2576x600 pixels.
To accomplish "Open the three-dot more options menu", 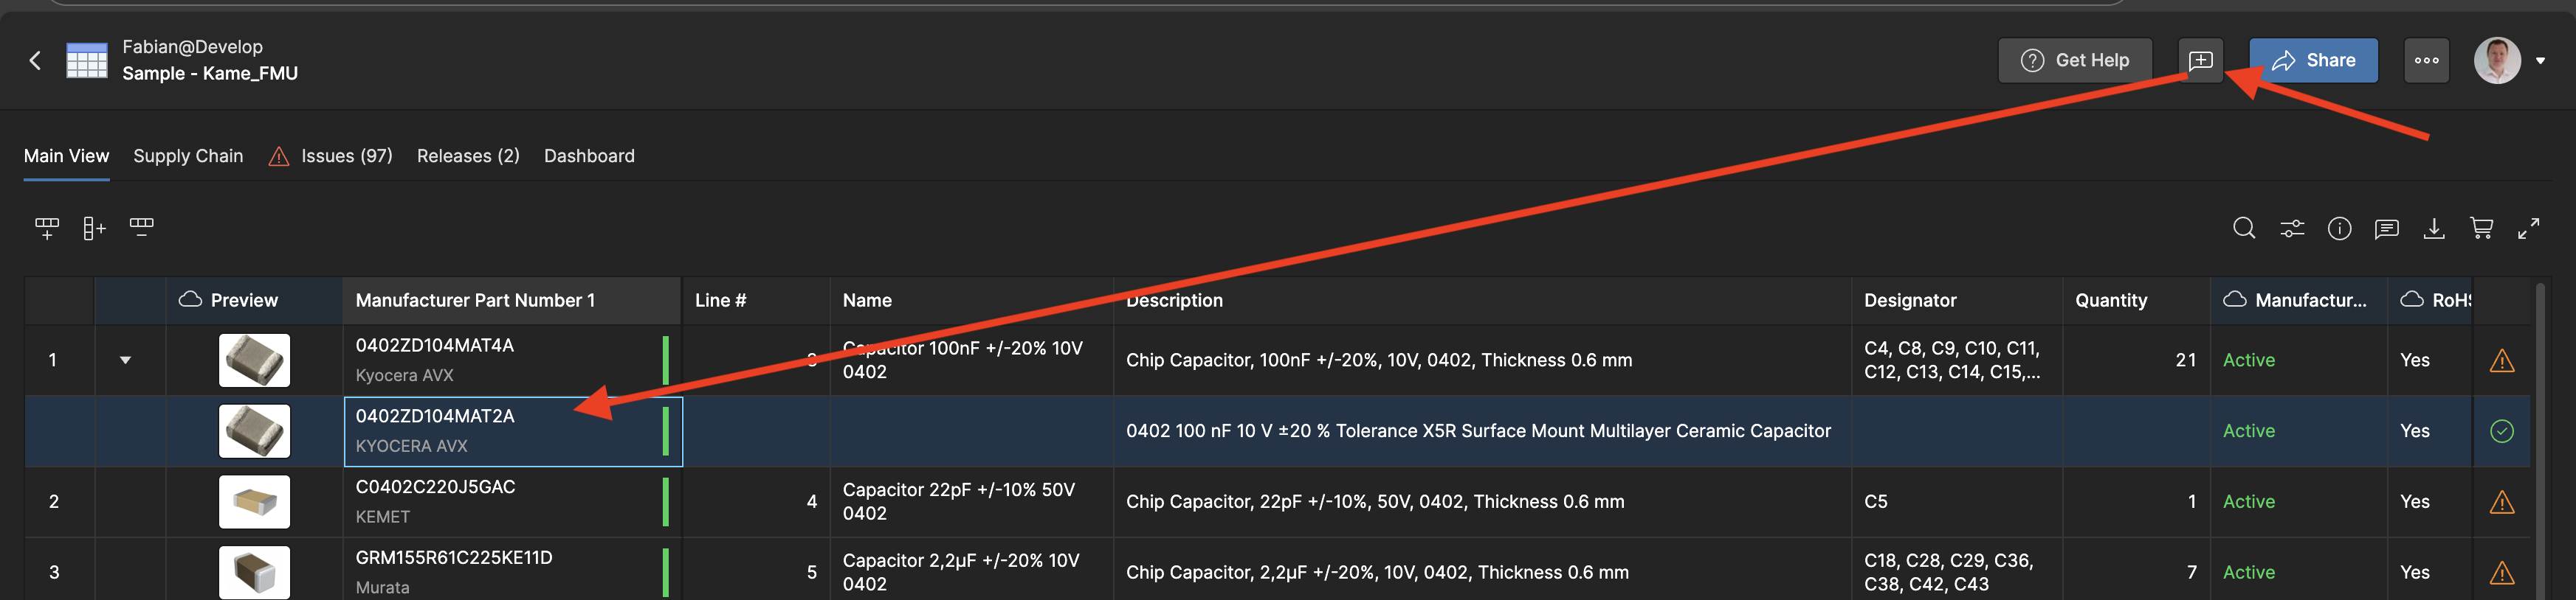I will tap(2426, 61).
